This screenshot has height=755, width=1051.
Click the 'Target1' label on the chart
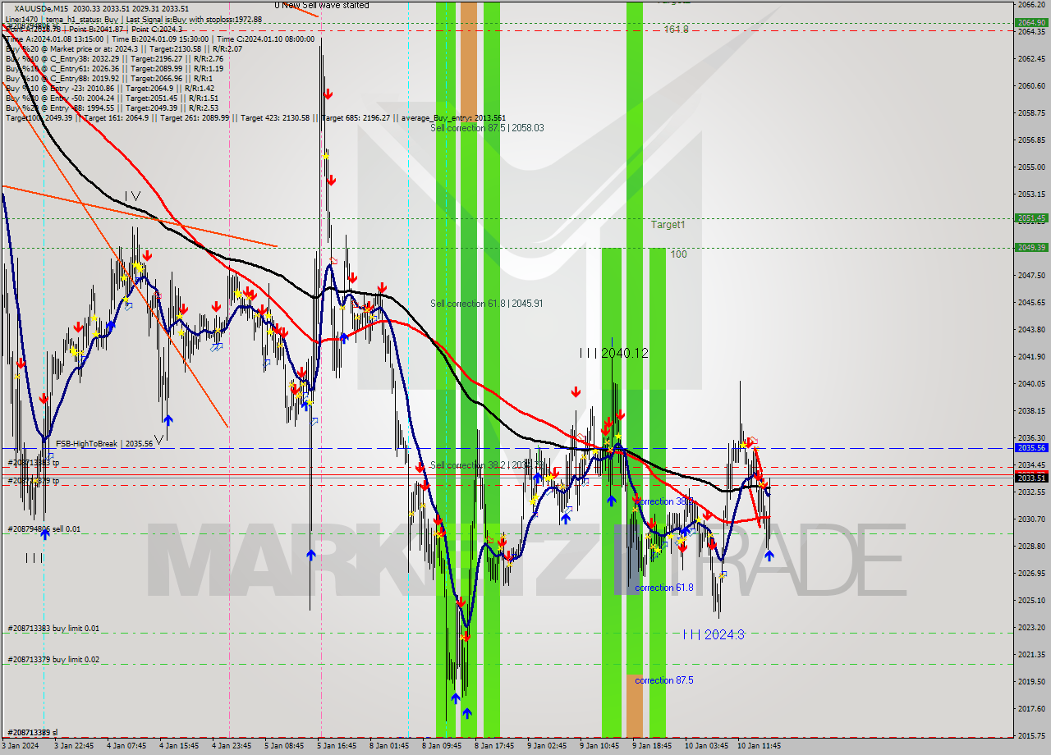pyautogui.click(x=668, y=224)
